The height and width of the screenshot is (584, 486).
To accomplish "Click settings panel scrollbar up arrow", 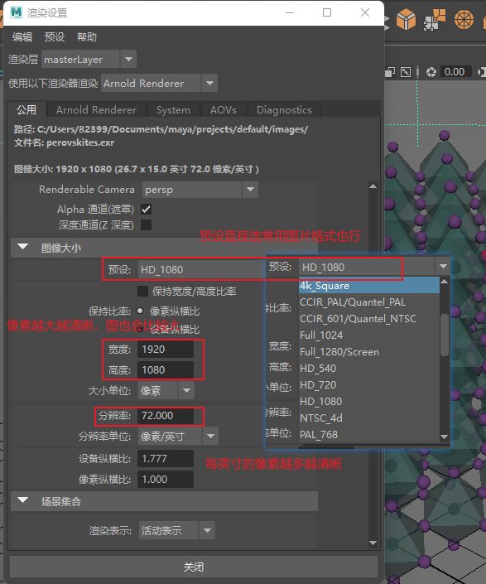I will (373, 186).
